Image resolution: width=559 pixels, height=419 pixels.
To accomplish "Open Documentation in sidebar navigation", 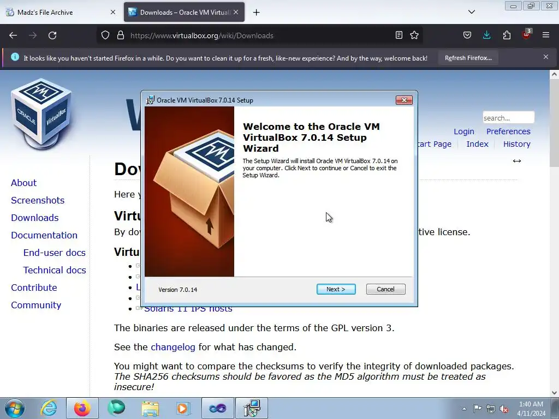I will 44,235.
